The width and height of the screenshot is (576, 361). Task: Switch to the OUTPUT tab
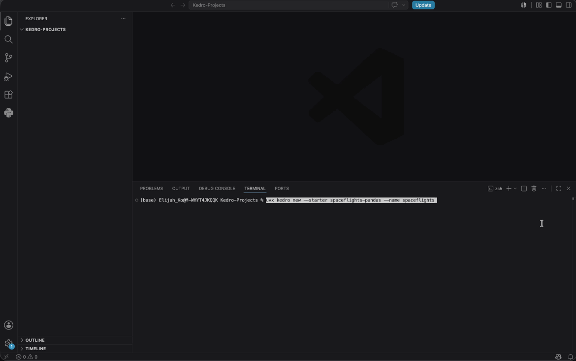(x=181, y=189)
